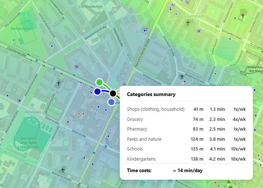Image resolution: width=263 pixels, height=188 pixels.
Task: Click the 41 m distance value
Action: pos(198,109)
